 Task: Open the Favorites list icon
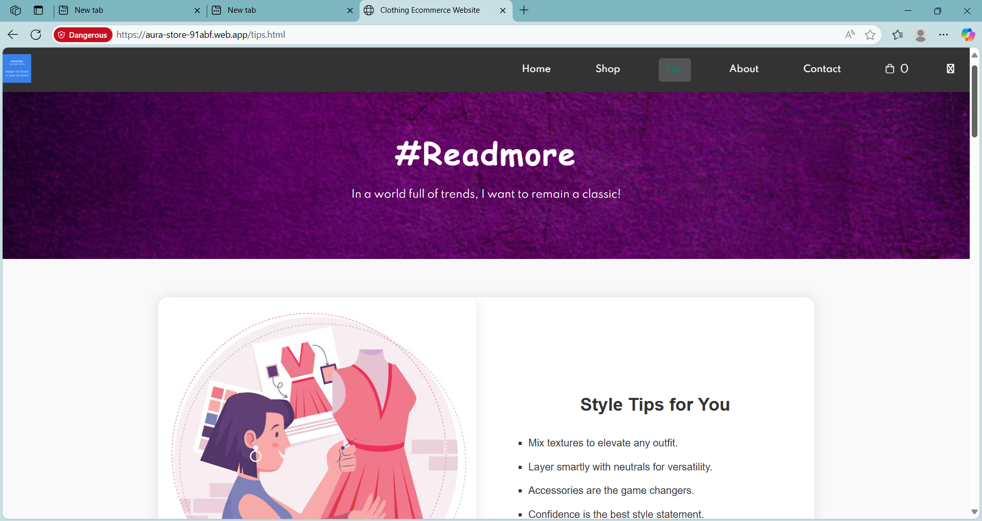click(x=898, y=35)
